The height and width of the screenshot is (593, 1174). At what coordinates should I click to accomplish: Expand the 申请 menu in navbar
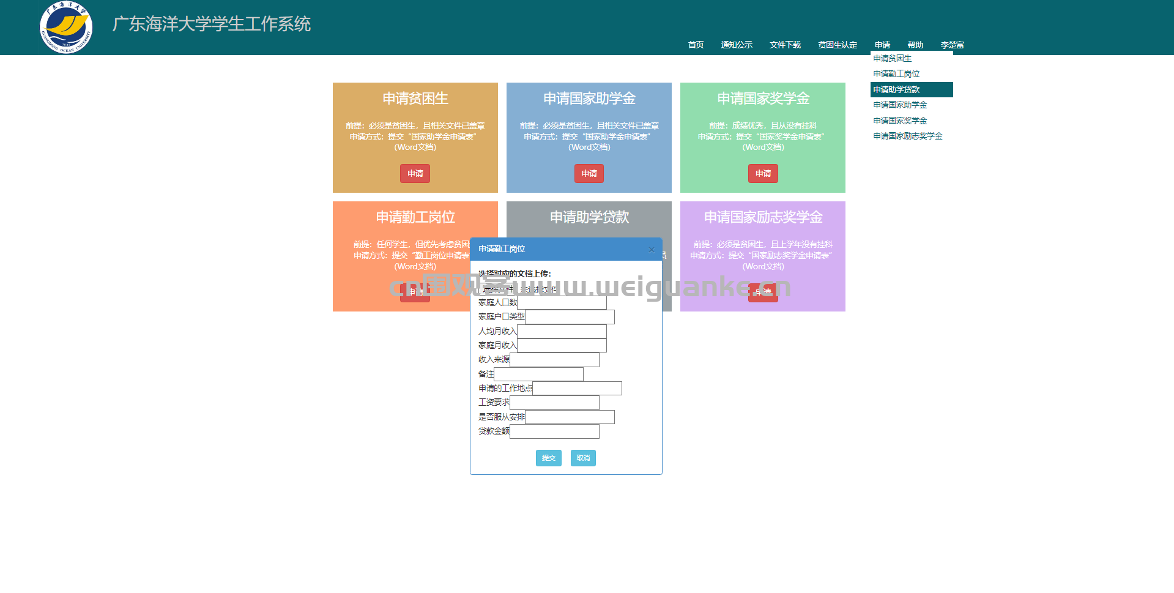[x=882, y=45]
